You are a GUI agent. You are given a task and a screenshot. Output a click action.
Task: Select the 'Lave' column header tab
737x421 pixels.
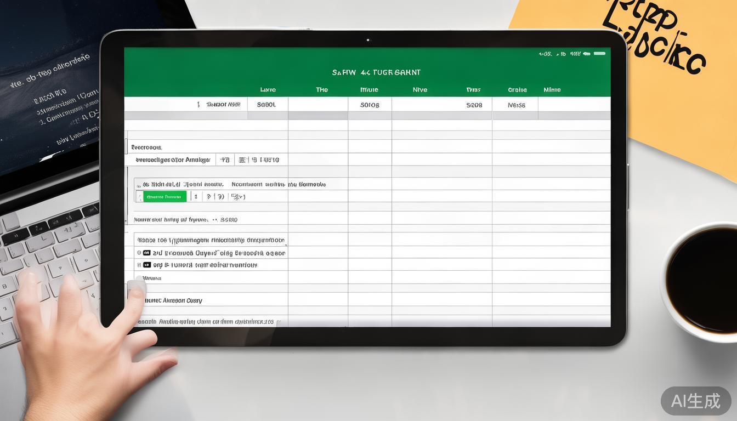click(268, 90)
